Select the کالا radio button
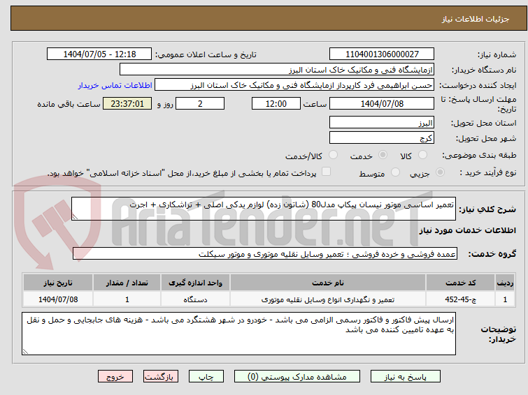Image resolution: width=528 pixels, height=395 pixels. 422,155
